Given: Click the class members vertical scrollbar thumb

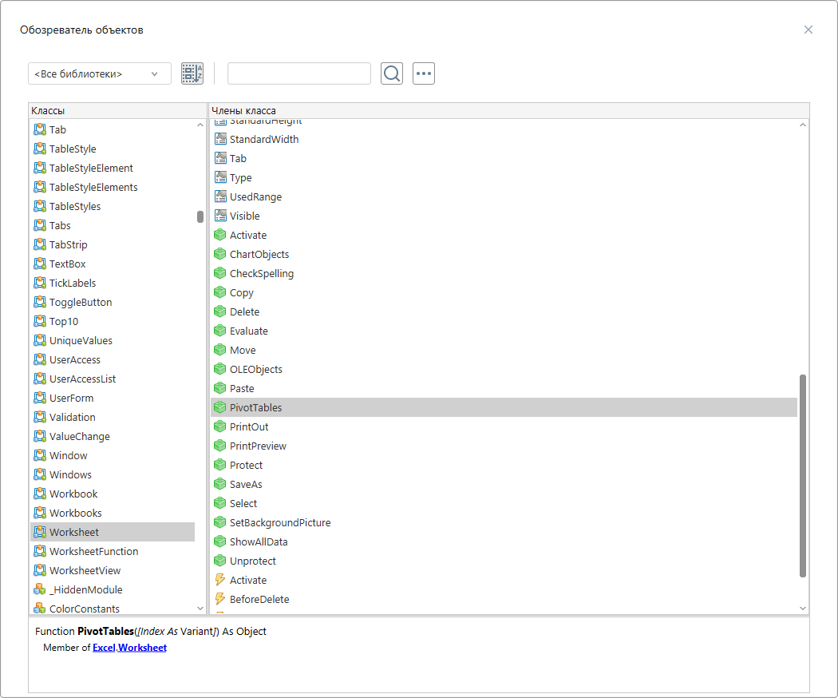Looking at the screenshot, I should [803, 475].
